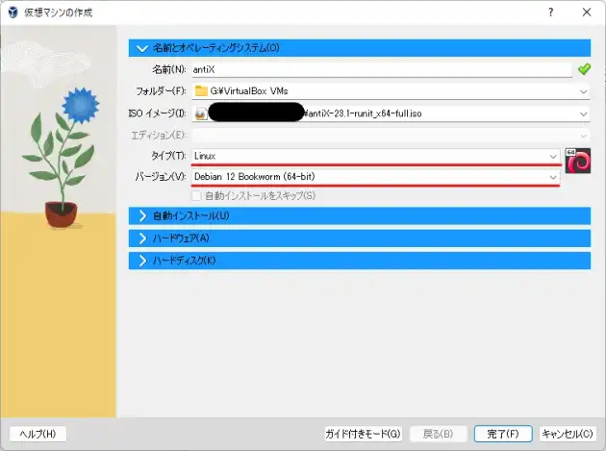Click the ガイド付きモード button

[363, 434]
